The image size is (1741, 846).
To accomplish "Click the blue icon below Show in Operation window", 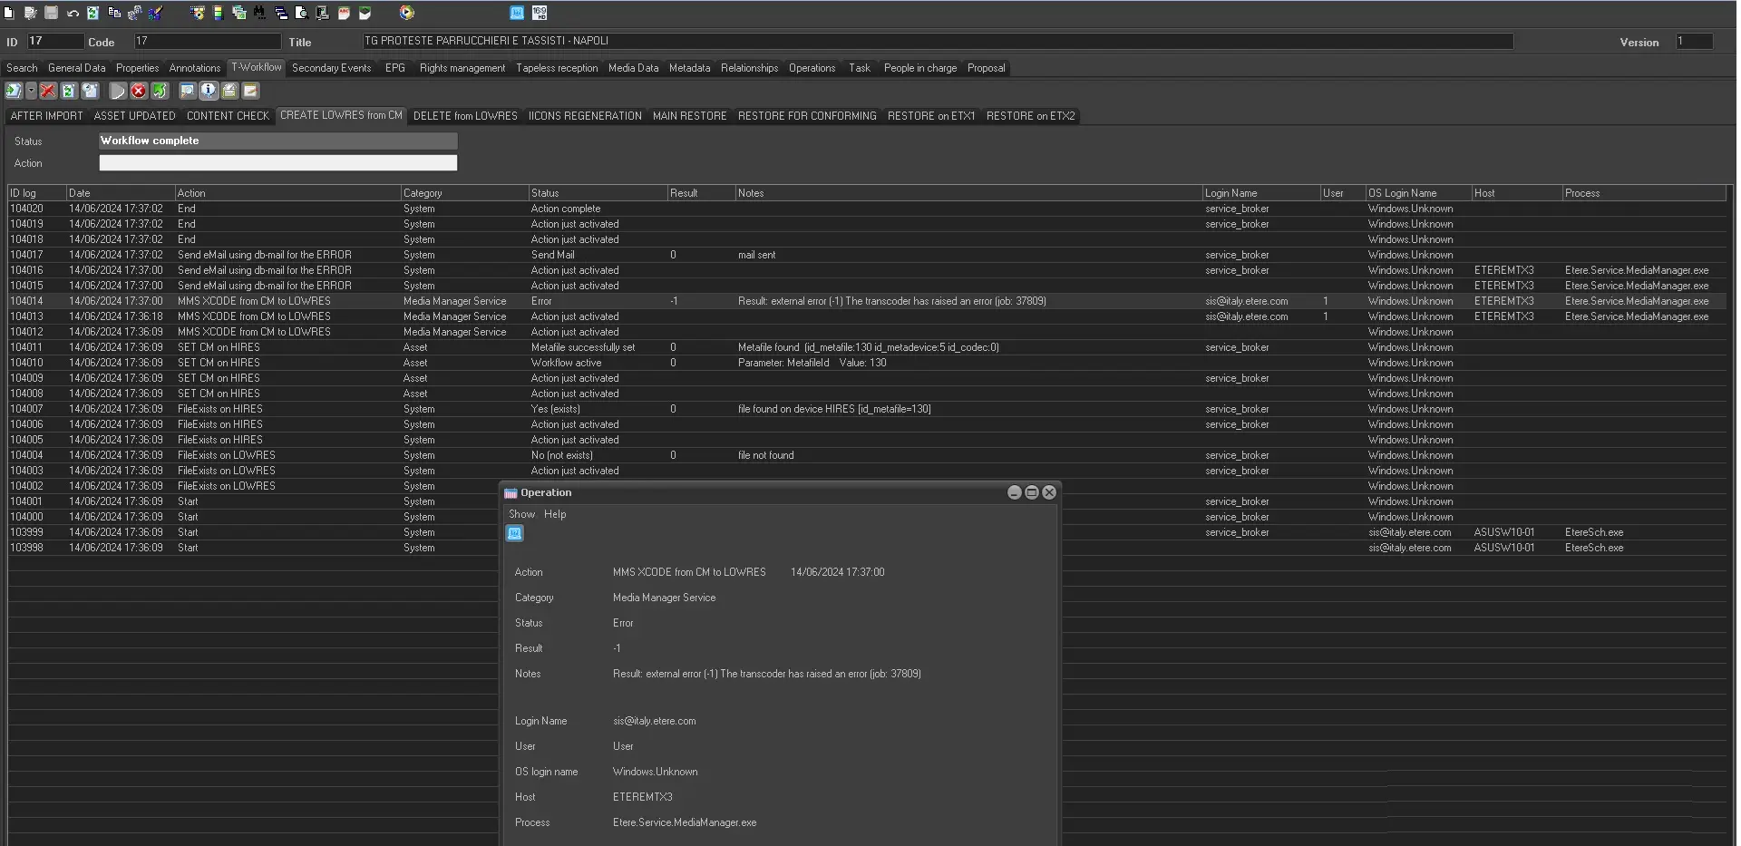I will pyautogui.click(x=514, y=533).
